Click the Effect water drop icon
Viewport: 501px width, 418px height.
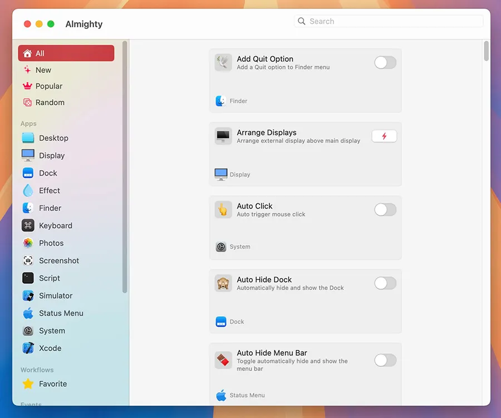[x=28, y=191]
